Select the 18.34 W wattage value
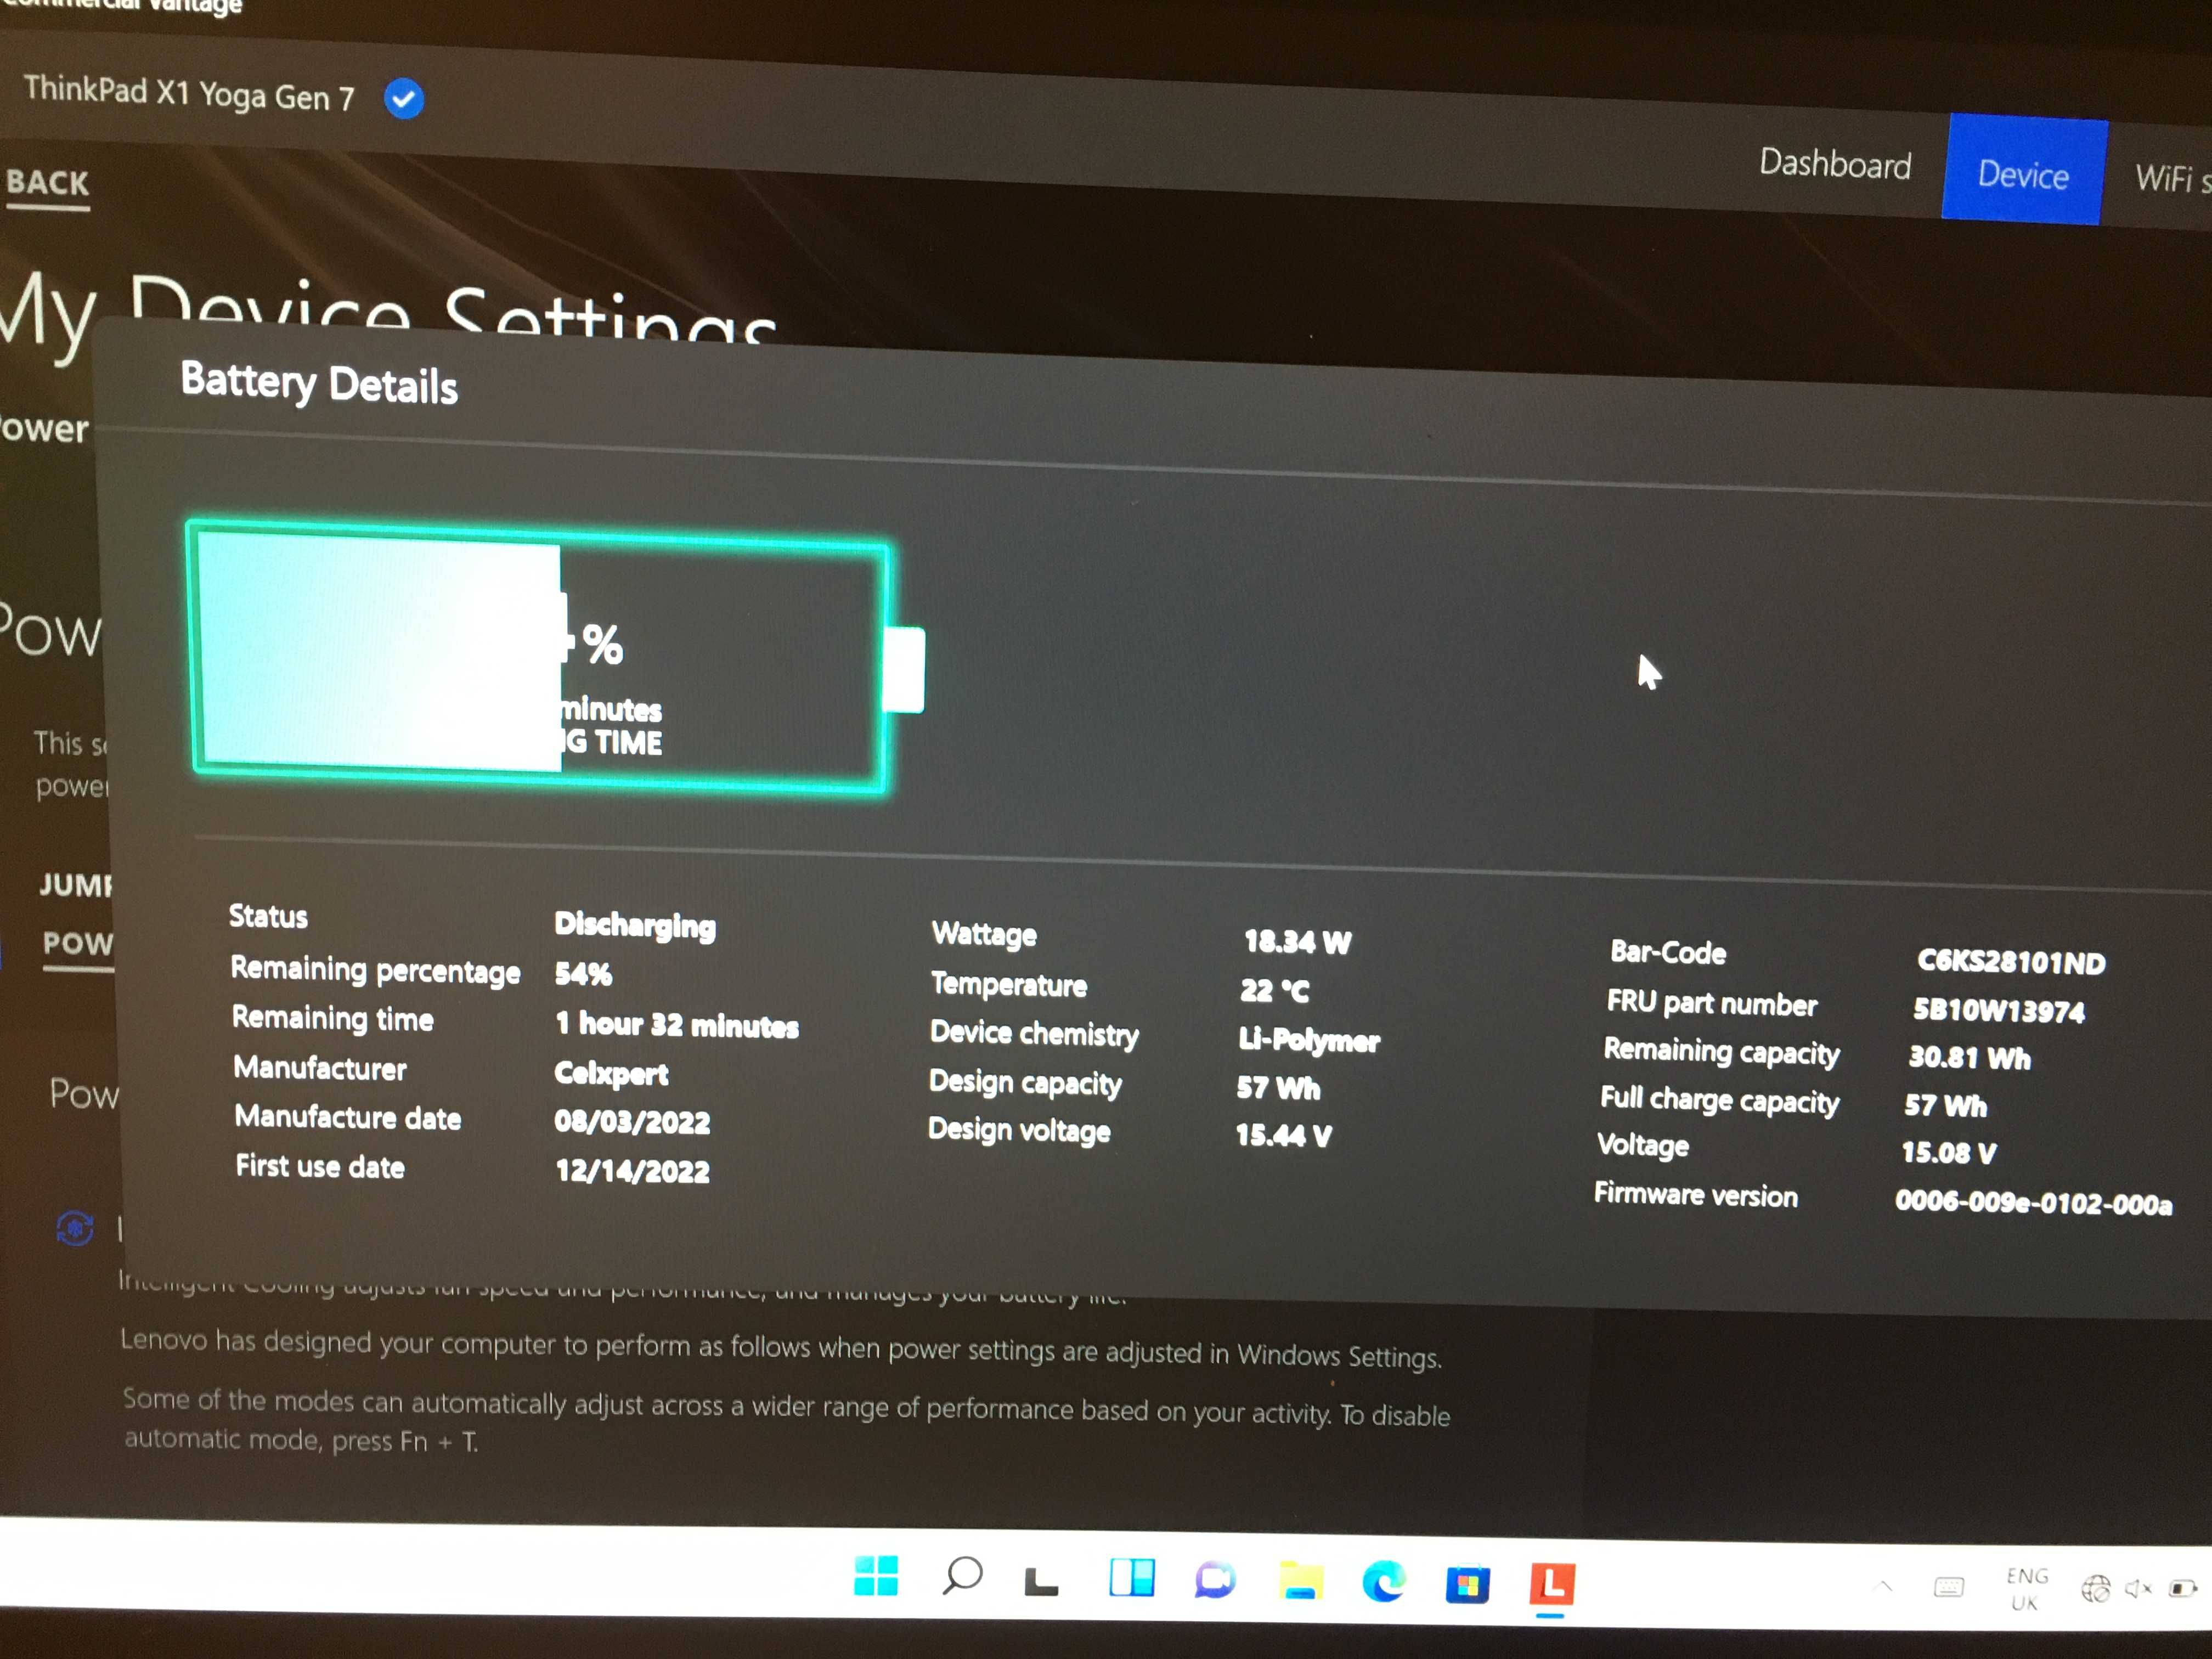This screenshot has width=2212, height=1659. [x=1297, y=942]
